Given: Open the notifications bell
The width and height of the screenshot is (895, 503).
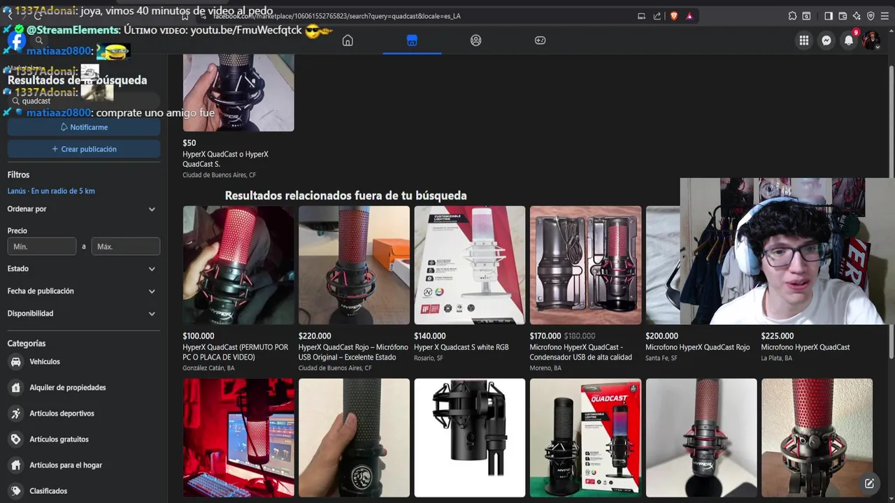Looking at the screenshot, I should [x=849, y=41].
